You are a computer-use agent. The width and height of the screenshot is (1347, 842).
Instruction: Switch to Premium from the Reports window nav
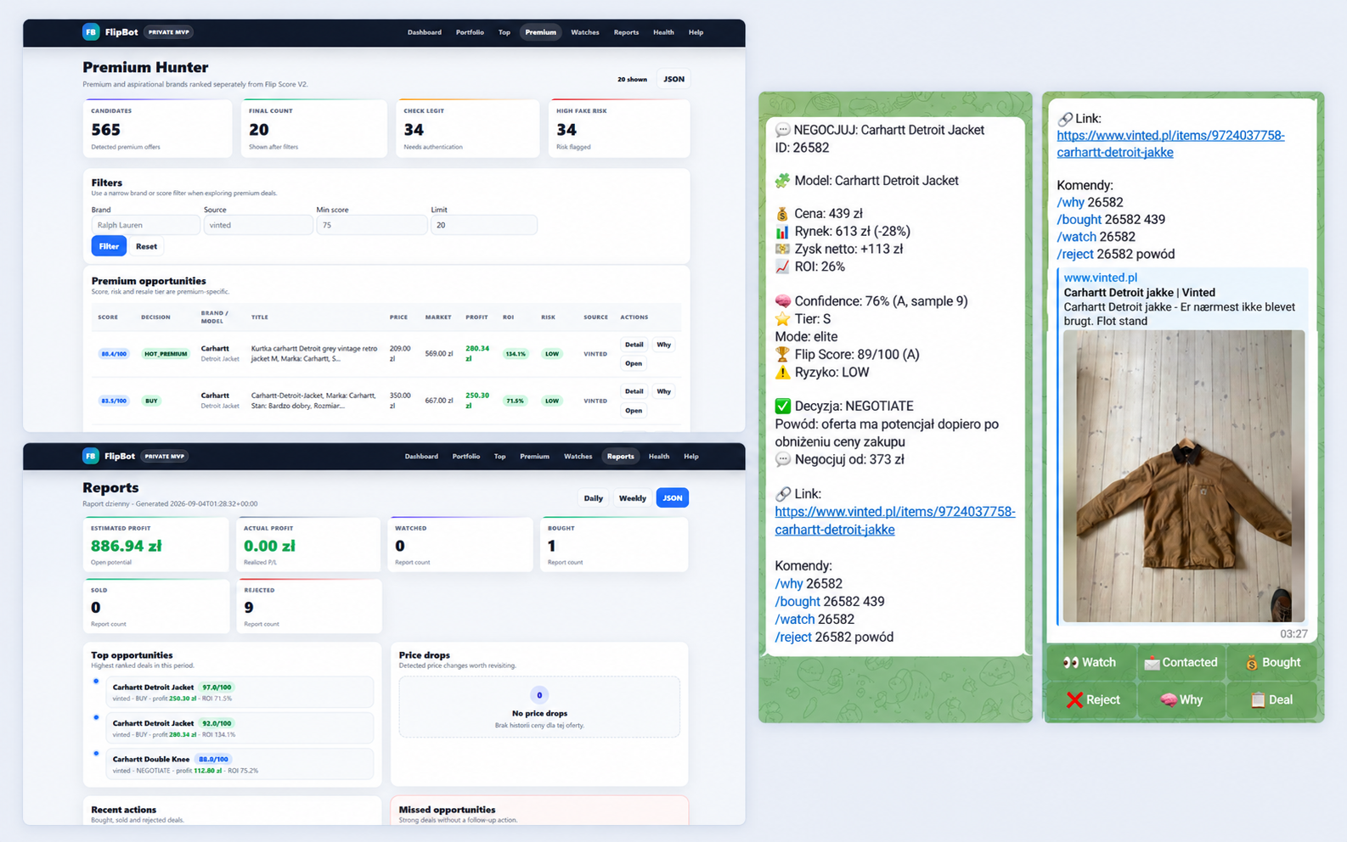534,456
